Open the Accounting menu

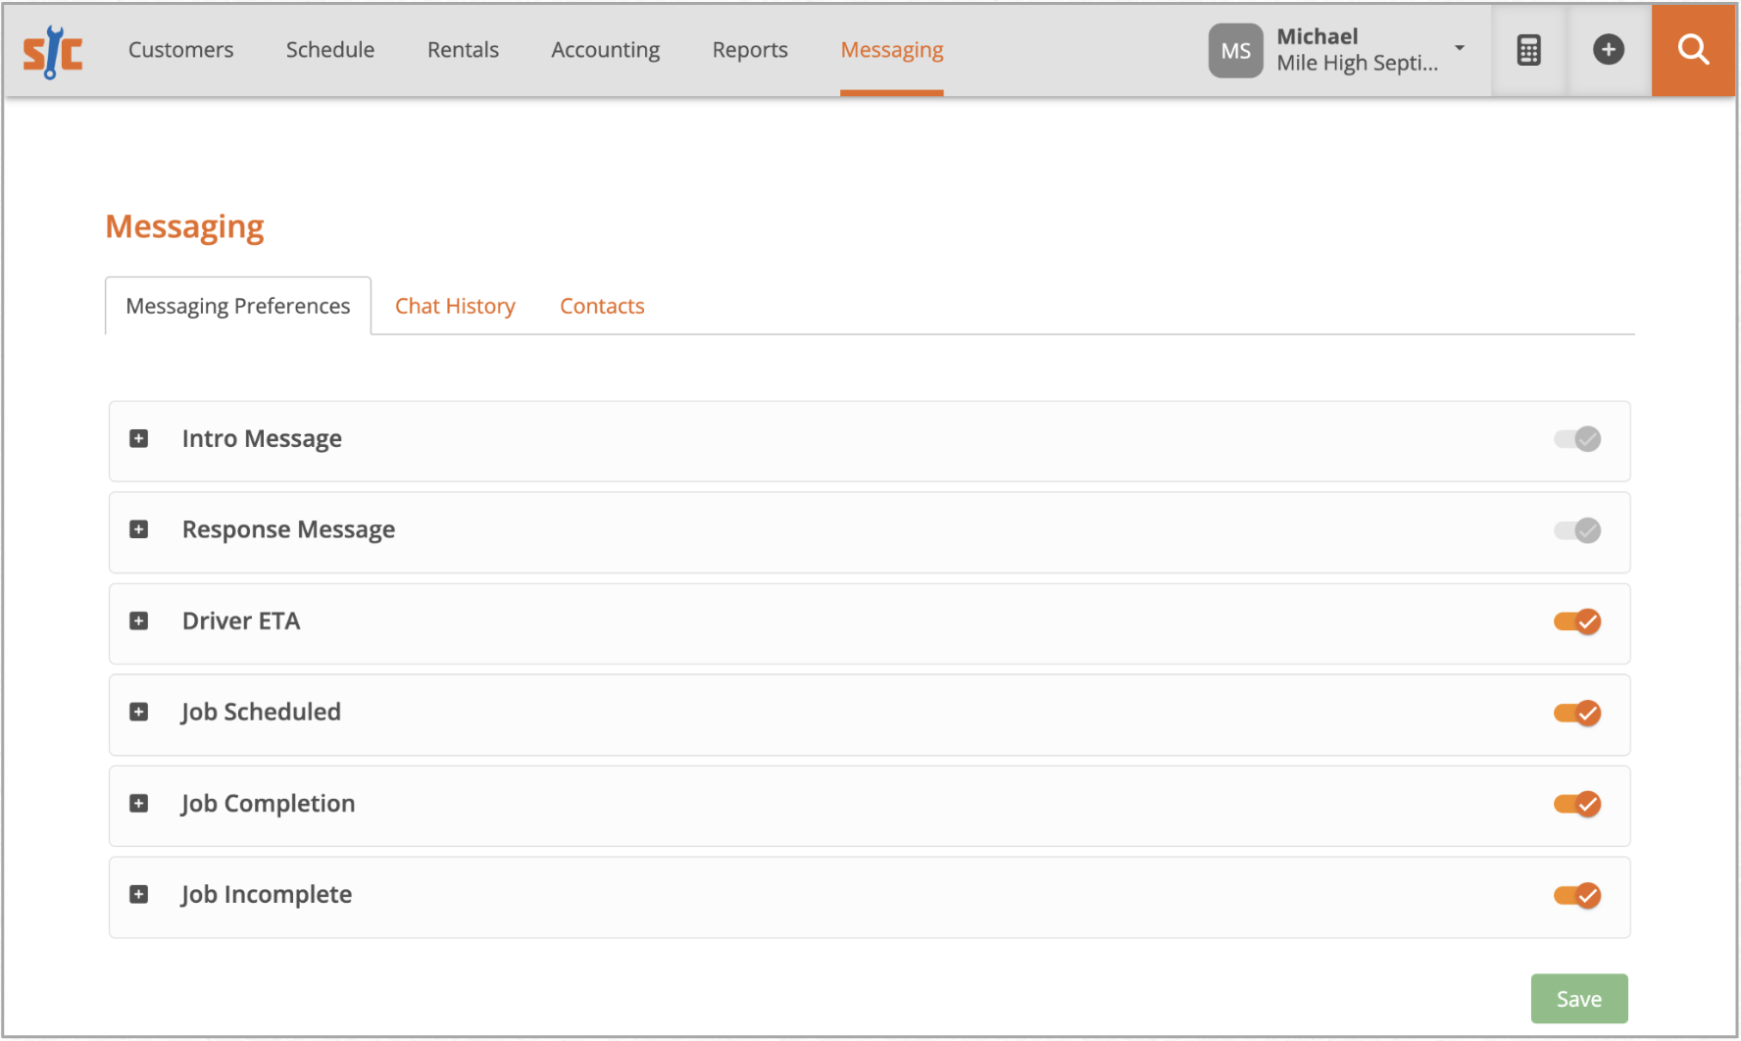pyautogui.click(x=605, y=50)
